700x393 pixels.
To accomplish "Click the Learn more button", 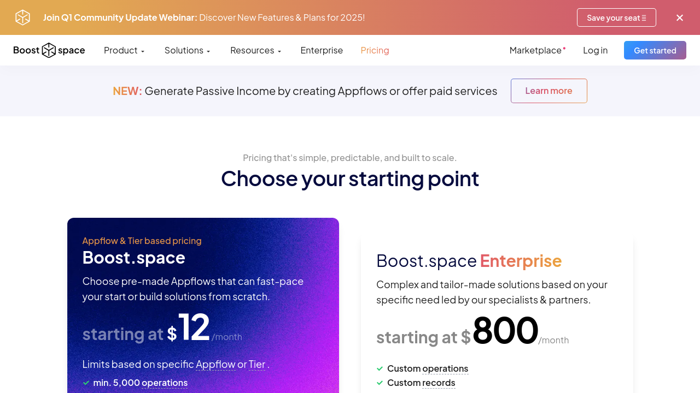I will (549, 91).
